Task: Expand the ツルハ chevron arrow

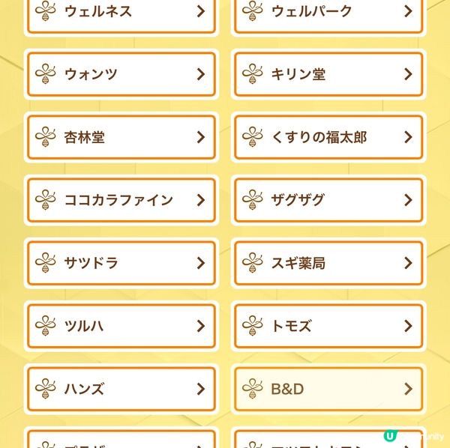Action: 201,326
